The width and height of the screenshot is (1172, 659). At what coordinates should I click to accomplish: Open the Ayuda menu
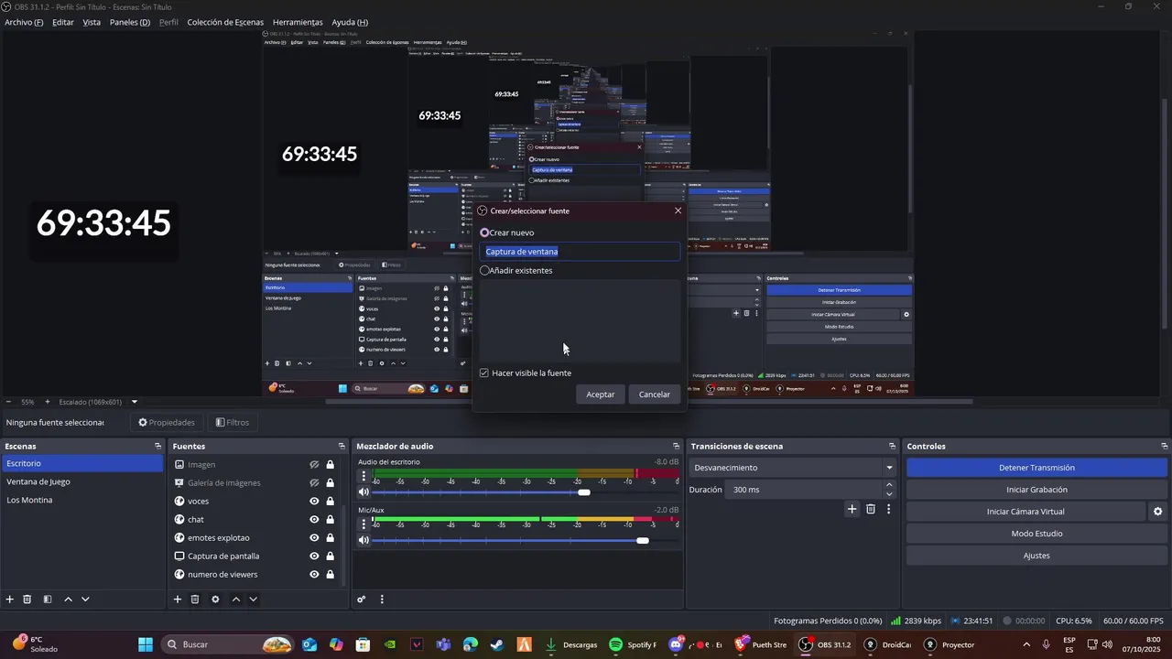(x=350, y=22)
